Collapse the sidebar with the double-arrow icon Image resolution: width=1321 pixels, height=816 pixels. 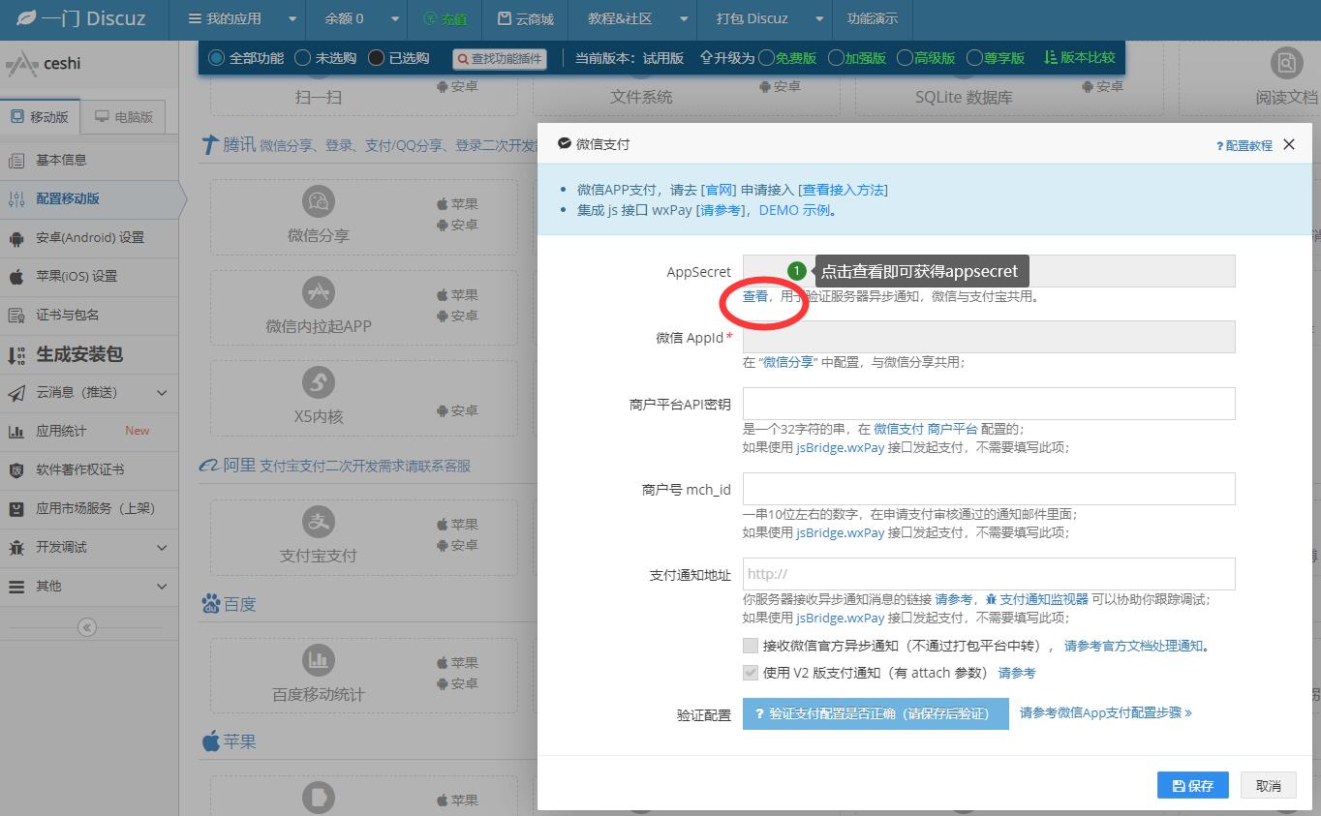coord(87,627)
